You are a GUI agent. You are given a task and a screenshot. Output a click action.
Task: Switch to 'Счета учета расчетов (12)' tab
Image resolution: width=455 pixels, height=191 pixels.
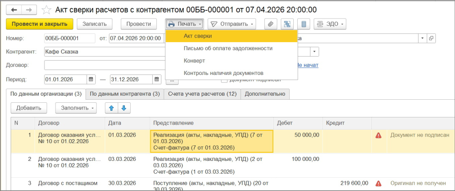pos(202,94)
